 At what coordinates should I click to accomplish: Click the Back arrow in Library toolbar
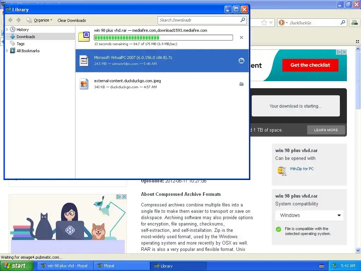tap(10, 20)
